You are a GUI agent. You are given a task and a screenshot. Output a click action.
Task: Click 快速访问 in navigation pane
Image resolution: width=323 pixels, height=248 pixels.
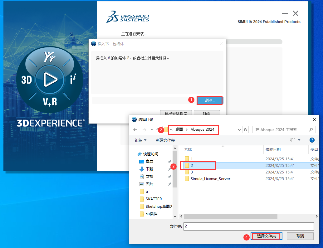(151, 154)
